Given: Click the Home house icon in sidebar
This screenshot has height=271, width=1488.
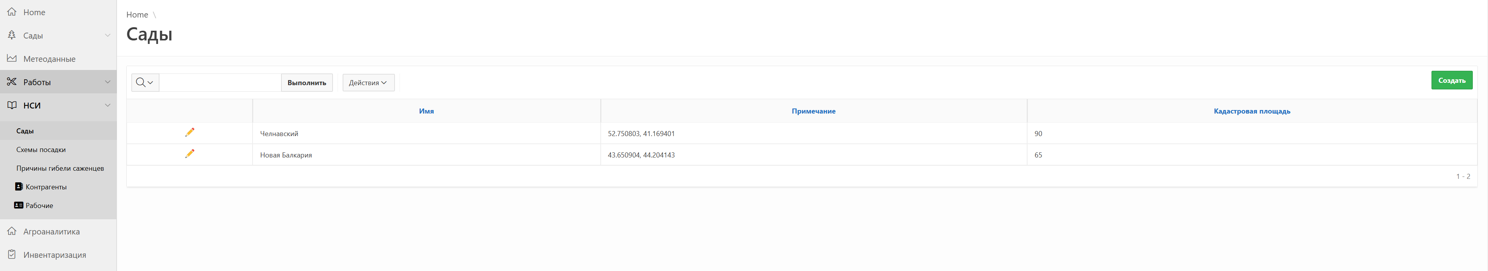Looking at the screenshot, I should pos(12,12).
